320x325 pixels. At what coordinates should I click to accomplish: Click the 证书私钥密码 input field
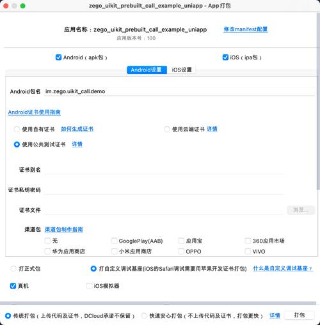(164, 190)
